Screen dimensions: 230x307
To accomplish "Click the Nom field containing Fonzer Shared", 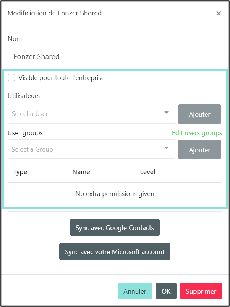I will (115, 56).
